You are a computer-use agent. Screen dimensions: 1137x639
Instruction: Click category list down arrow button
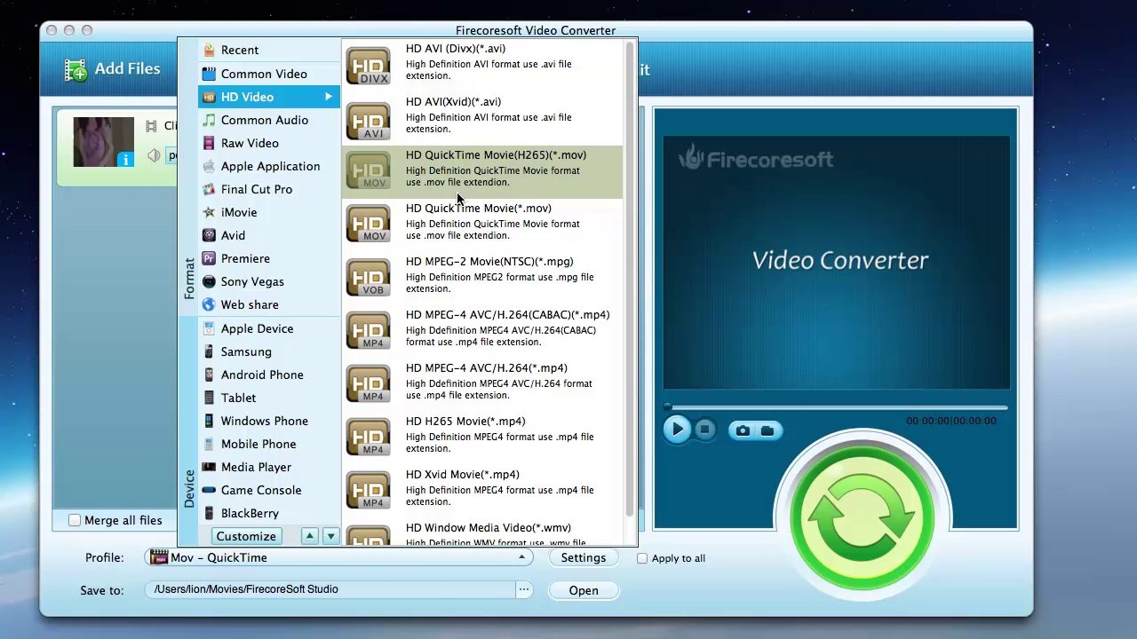click(330, 536)
